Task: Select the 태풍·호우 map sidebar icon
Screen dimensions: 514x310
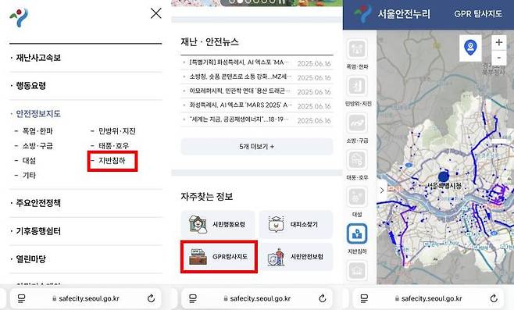Action: (357, 160)
